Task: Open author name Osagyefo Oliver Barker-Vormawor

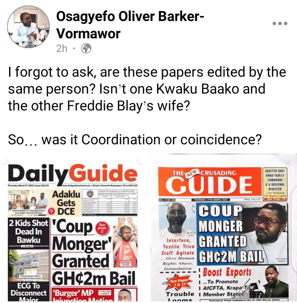Action: click(130, 25)
